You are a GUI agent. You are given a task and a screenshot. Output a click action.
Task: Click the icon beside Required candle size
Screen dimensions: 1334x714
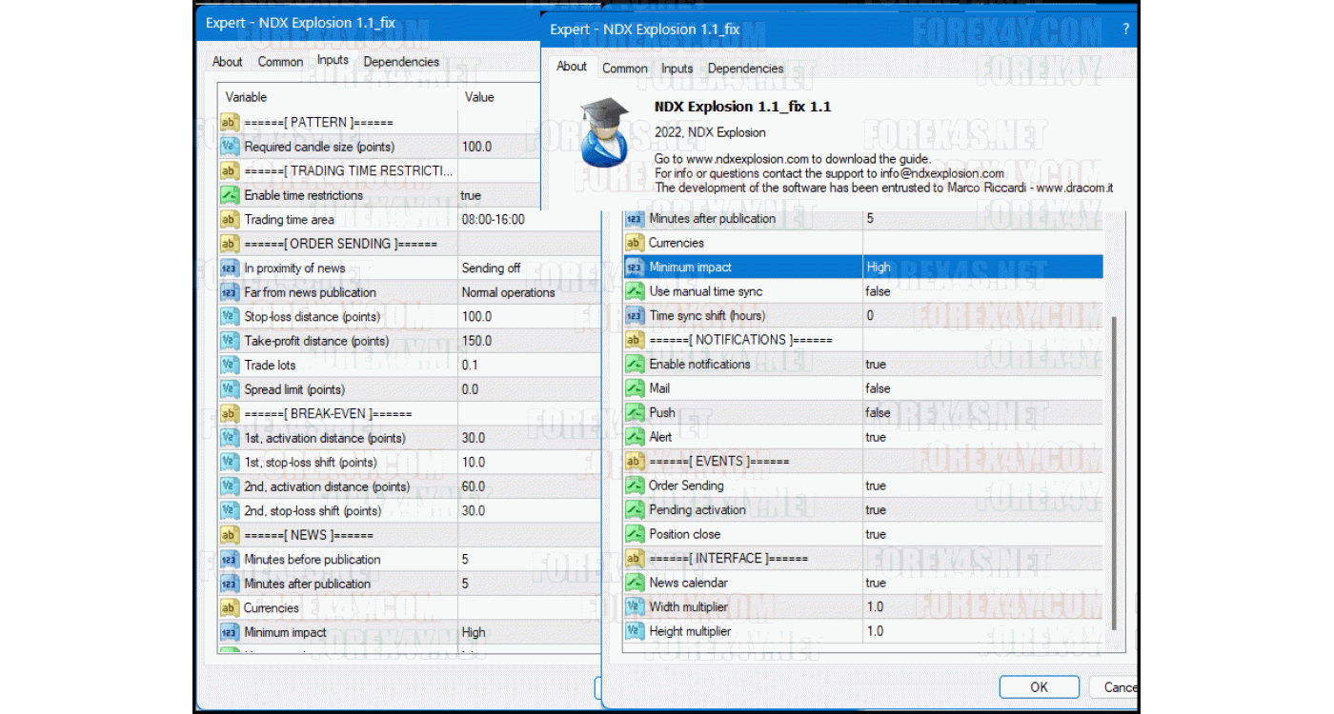click(x=229, y=147)
